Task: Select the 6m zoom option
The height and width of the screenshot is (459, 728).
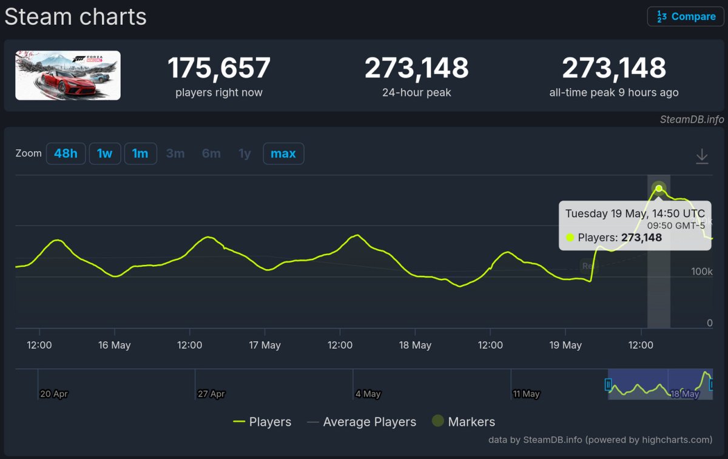Action: click(x=211, y=153)
